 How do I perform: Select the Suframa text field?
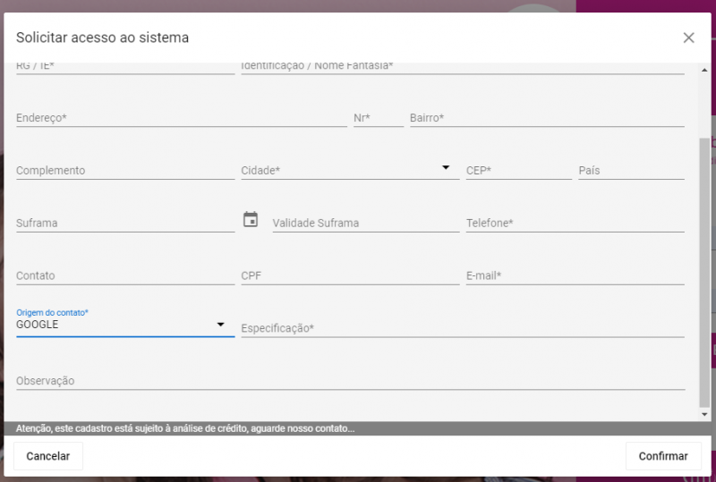point(125,224)
